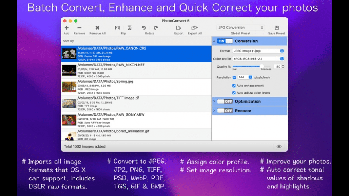This screenshot has width=349, height=196.
Task: Select the Spring.jpg file row
Action: [x=136, y=87]
